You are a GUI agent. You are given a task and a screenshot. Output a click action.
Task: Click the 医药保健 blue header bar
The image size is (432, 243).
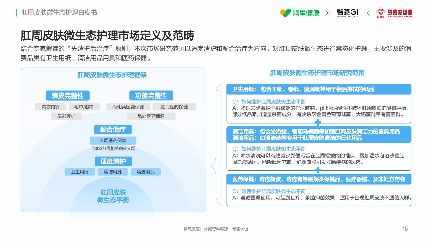(319, 179)
